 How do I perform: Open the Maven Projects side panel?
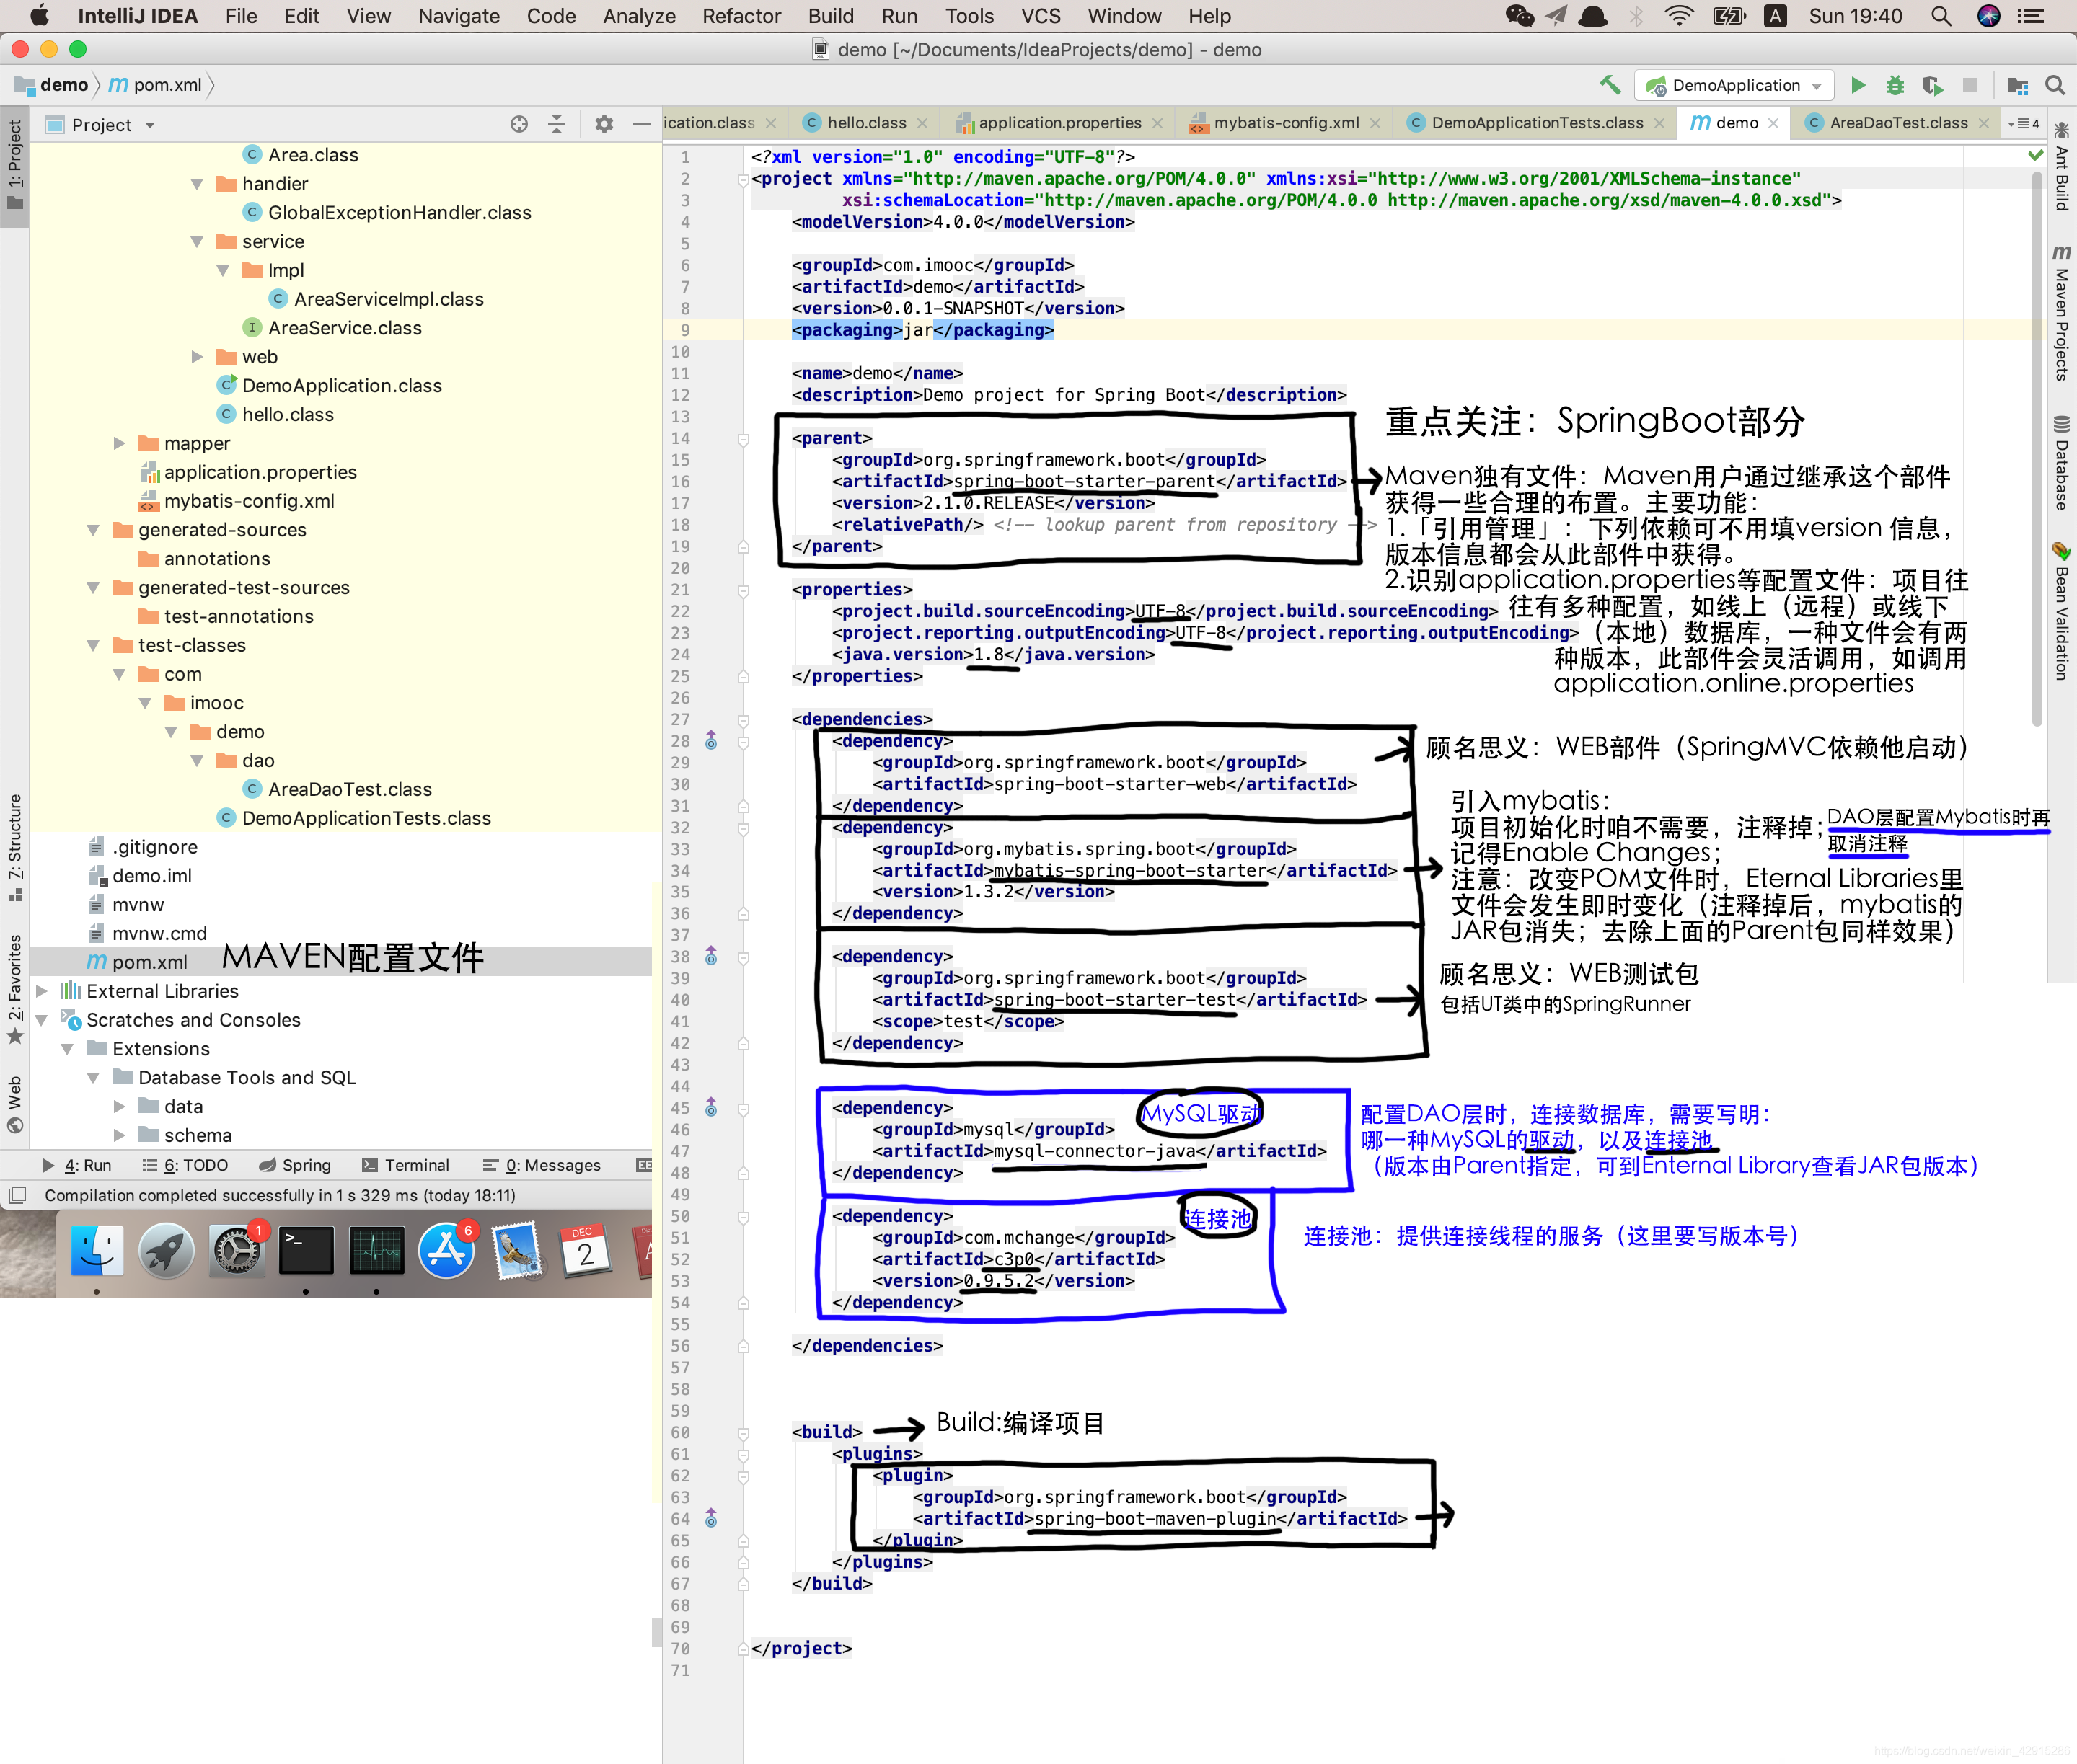2062,313
